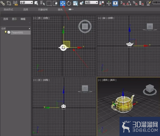This screenshot has height=136, width=160.
Task: Click the named selection set field
Action: (156, 2)
